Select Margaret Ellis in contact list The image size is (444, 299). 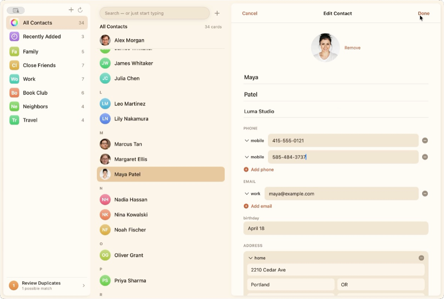click(161, 159)
